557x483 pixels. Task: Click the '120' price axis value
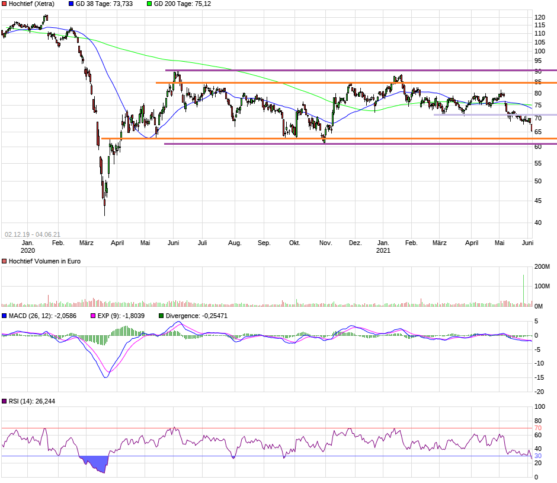pyautogui.click(x=540, y=17)
